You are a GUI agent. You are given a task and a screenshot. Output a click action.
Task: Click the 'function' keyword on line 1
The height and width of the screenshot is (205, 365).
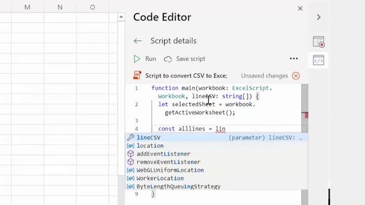point(165,88)
